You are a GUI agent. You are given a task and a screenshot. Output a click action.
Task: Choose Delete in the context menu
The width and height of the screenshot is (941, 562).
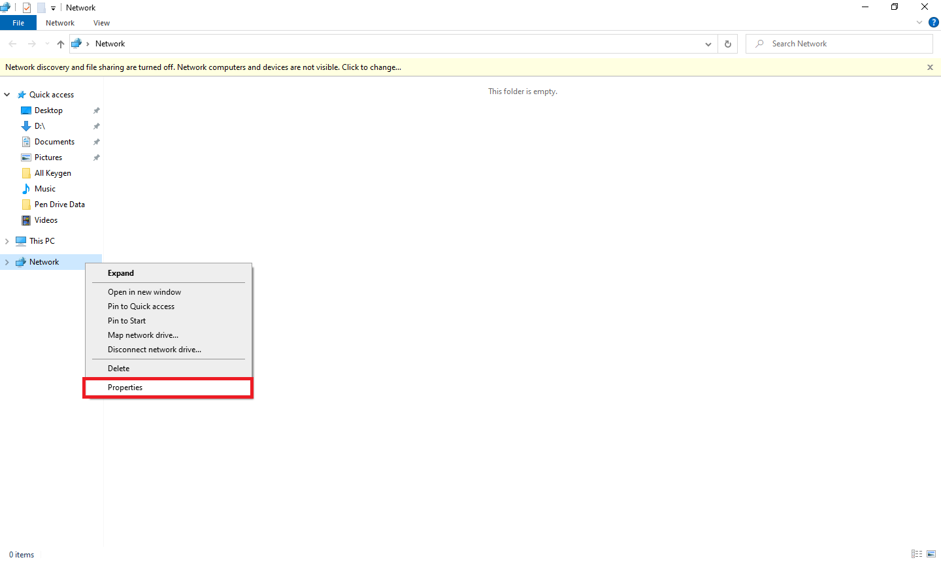[x=168, y=369]
